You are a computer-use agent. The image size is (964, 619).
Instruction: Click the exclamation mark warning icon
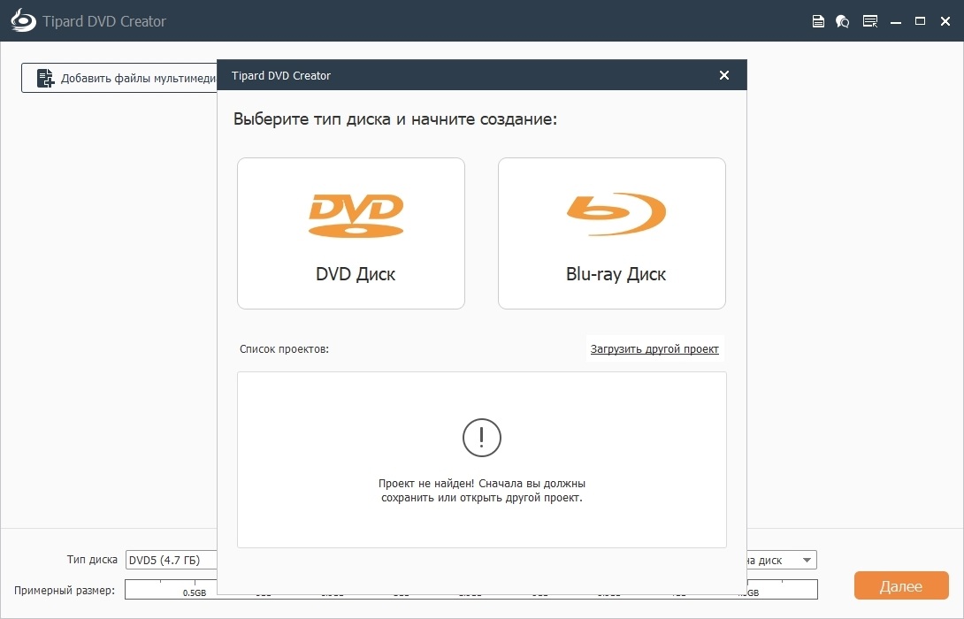(x=482, y=437)
